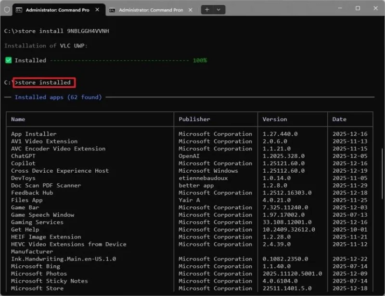The image size is (385, 296).
Task: Click the Name column header
Action: coord(18,119)
